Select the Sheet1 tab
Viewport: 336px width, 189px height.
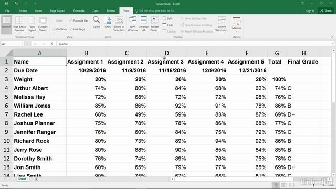23,178
